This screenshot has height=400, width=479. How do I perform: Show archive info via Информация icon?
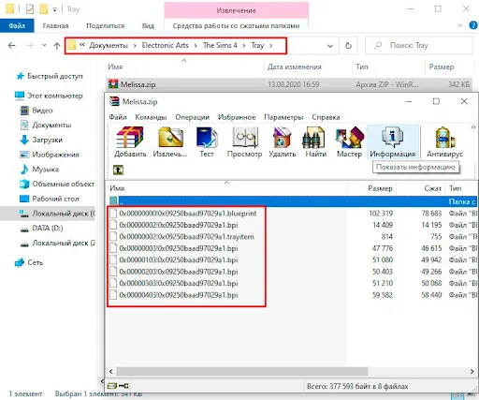click(393, 141)
